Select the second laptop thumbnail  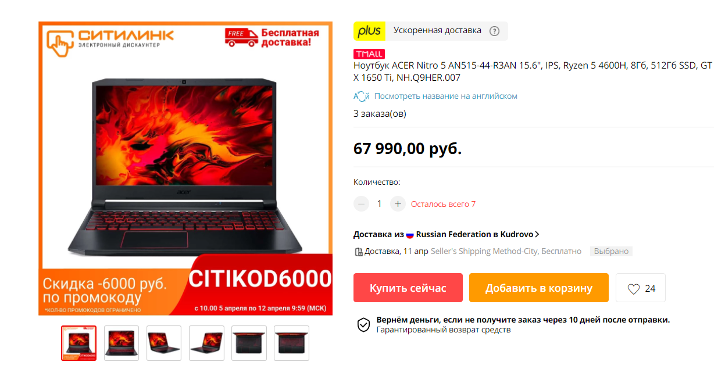pos(122,343)
